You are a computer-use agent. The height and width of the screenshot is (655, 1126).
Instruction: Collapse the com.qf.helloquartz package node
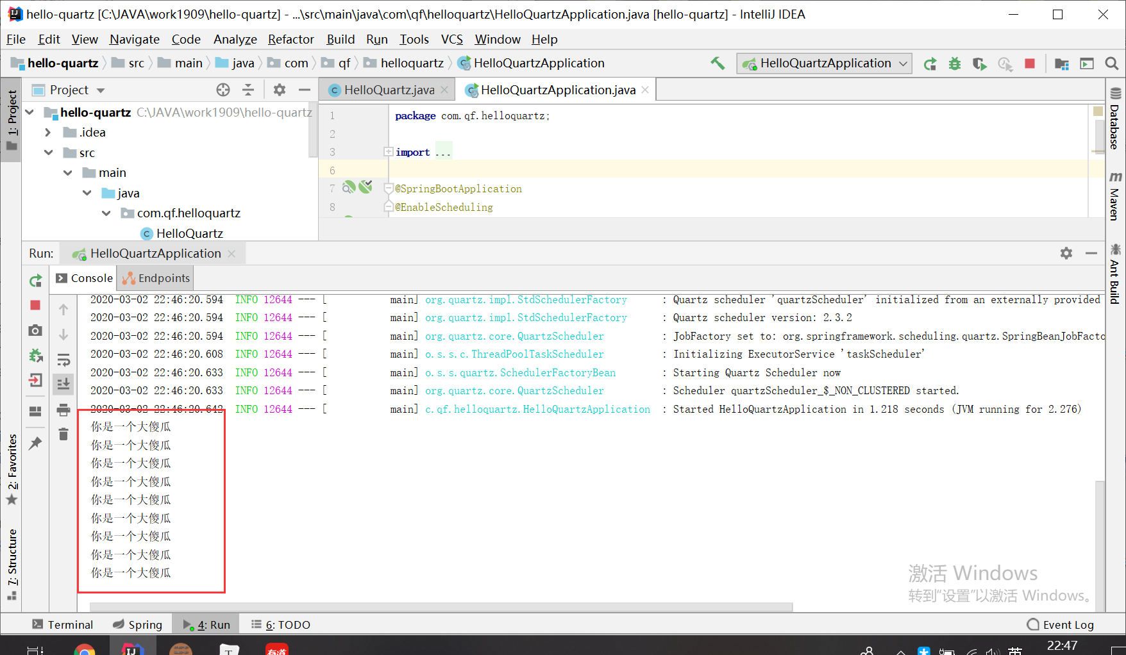coord(106,213)
